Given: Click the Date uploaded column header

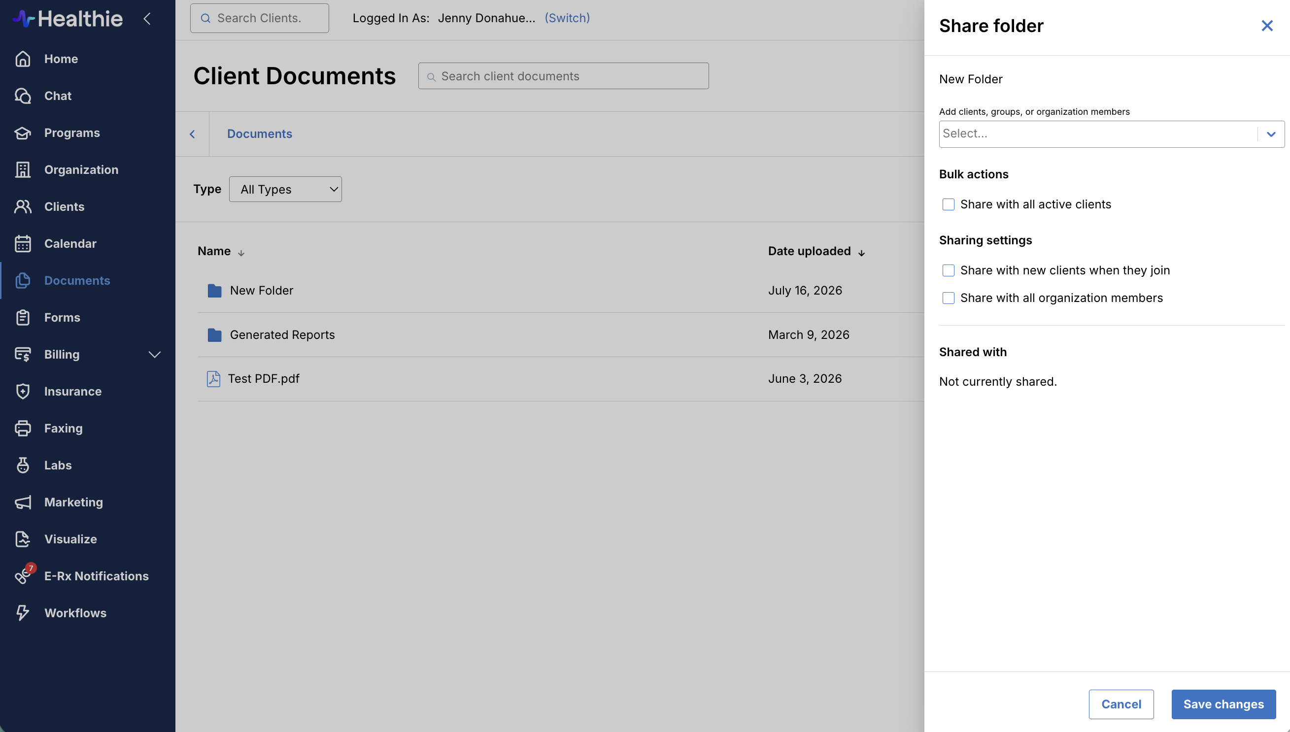Looking at the screenshot, I should coord(809,251).
